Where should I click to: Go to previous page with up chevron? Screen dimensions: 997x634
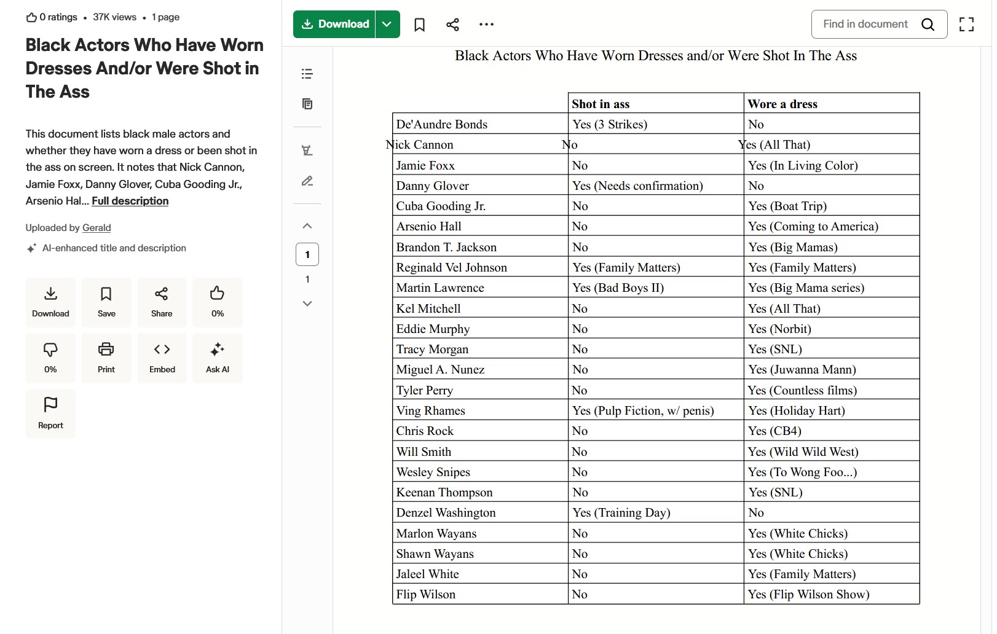(307, 226)
